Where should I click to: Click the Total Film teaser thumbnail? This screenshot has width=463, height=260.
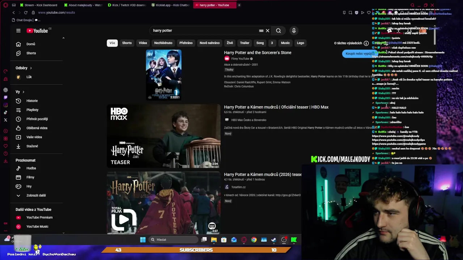(x=163, y=203)
